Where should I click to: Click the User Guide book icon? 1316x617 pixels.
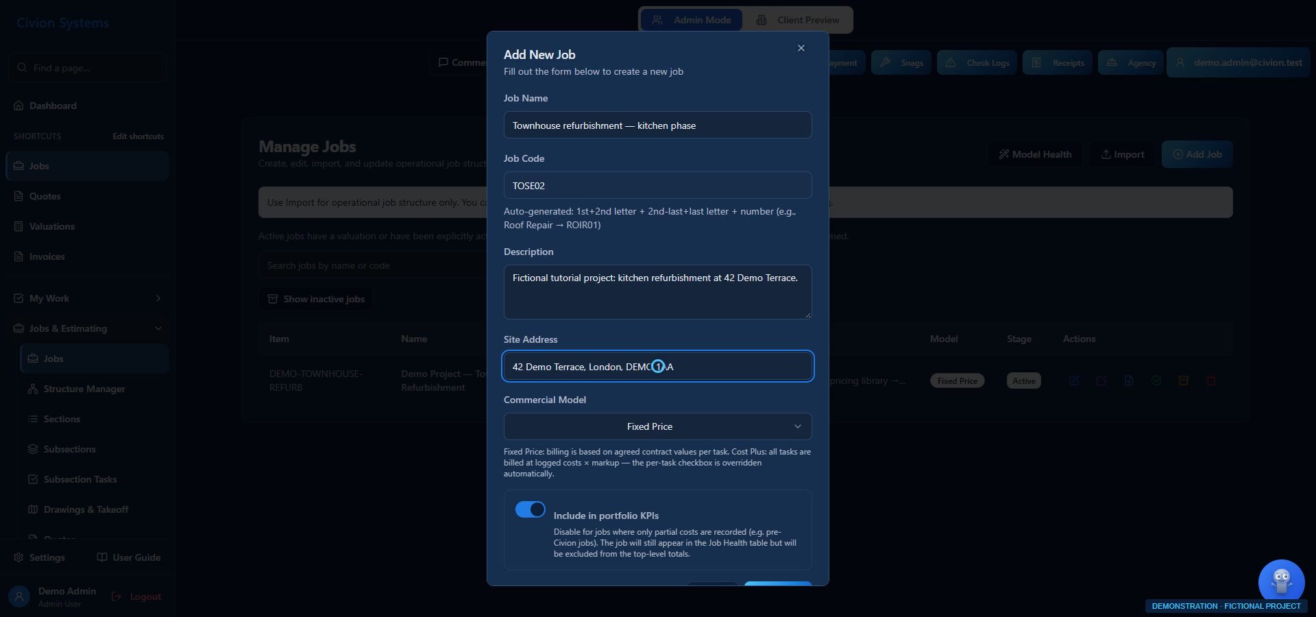point(102,557)
